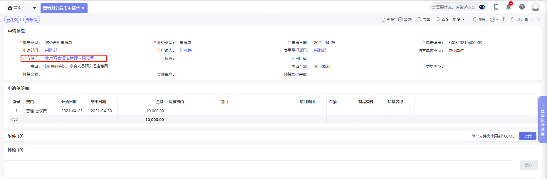Image resolution: width=547 pixels, height=179 pixels.
Task: Click the 新增 (new) document icon
Action: 383,19
